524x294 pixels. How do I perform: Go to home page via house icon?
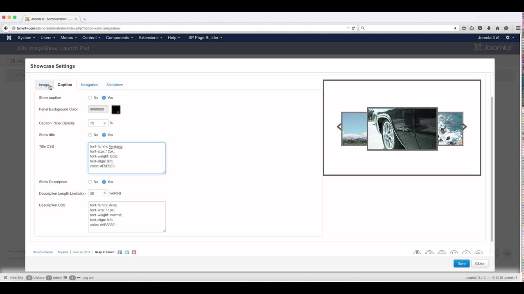tap(497, 28)
